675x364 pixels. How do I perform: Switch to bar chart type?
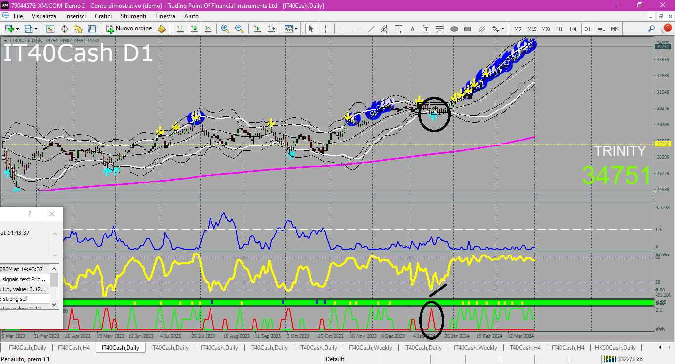(180, 29)
